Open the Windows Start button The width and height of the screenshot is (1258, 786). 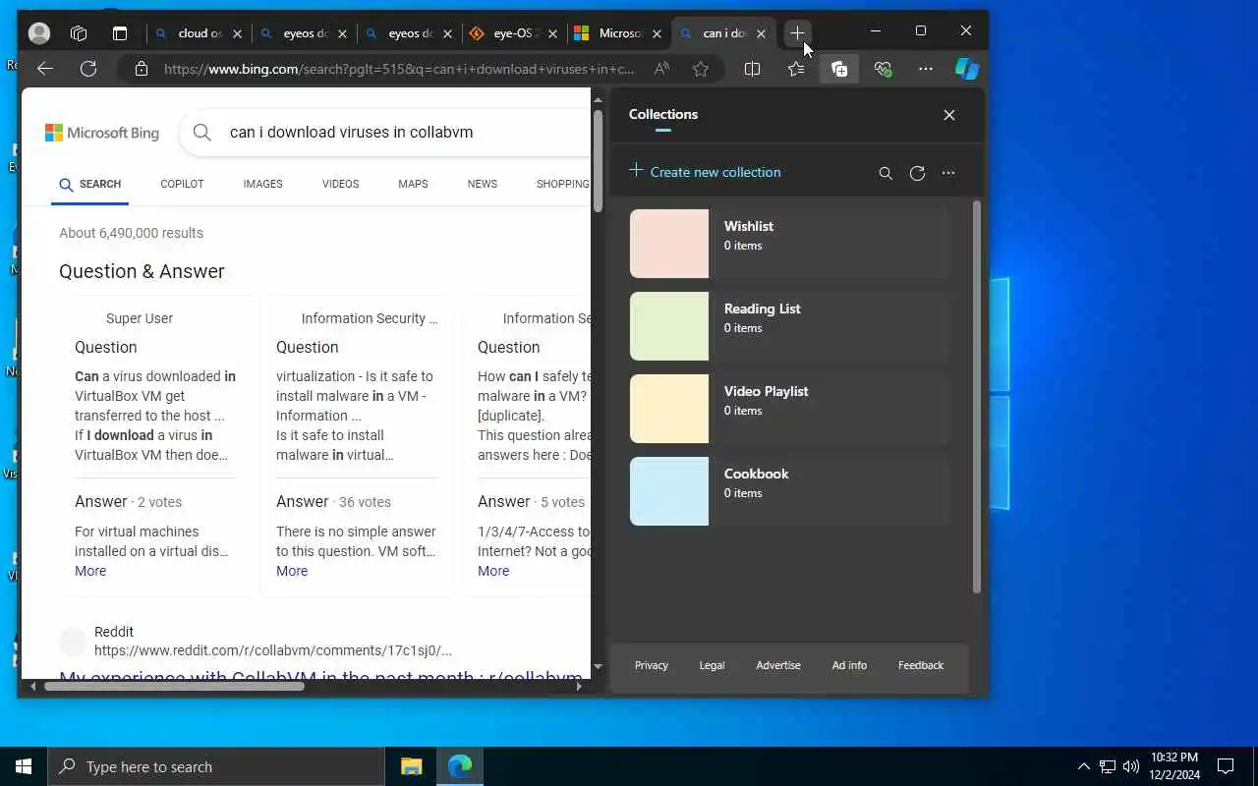(24, 766)
